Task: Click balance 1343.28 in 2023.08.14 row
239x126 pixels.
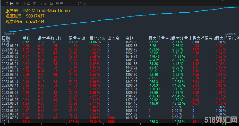Action: pyautogui.click(x=131, y=82)
